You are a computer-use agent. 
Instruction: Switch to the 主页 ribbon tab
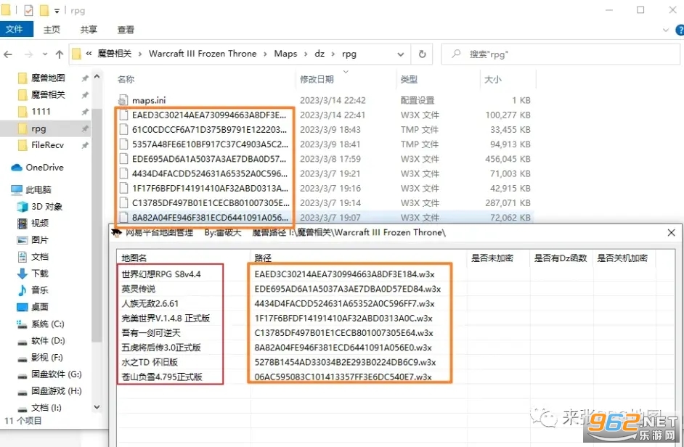click(x=52, y=30)
